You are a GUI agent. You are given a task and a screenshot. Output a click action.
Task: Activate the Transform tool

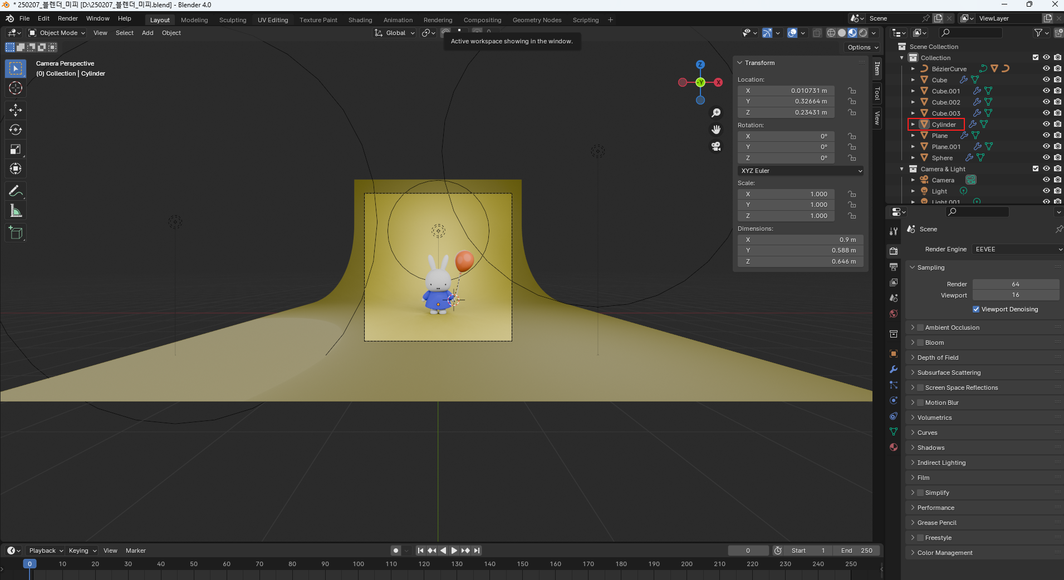(x=16, y=168)
